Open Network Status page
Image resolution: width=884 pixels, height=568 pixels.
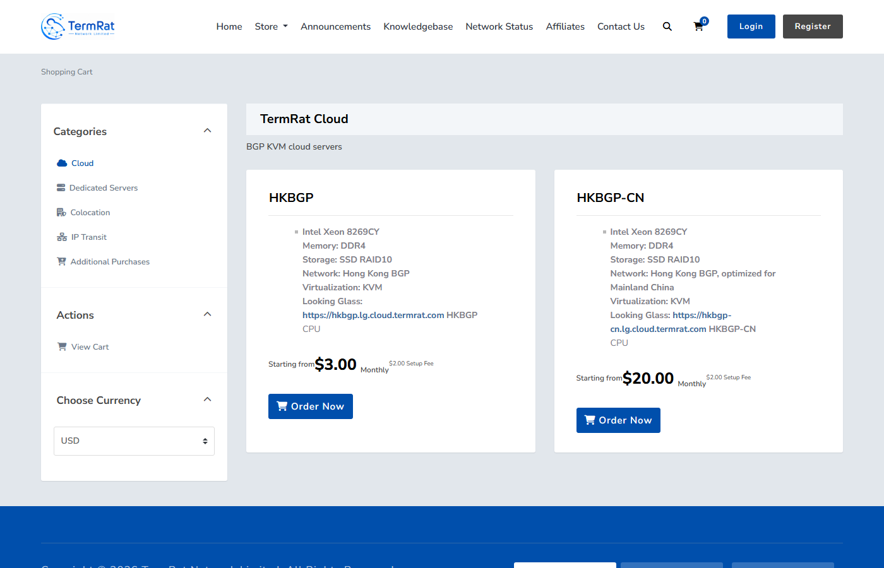pyautogui.click(x=499, y=27)
